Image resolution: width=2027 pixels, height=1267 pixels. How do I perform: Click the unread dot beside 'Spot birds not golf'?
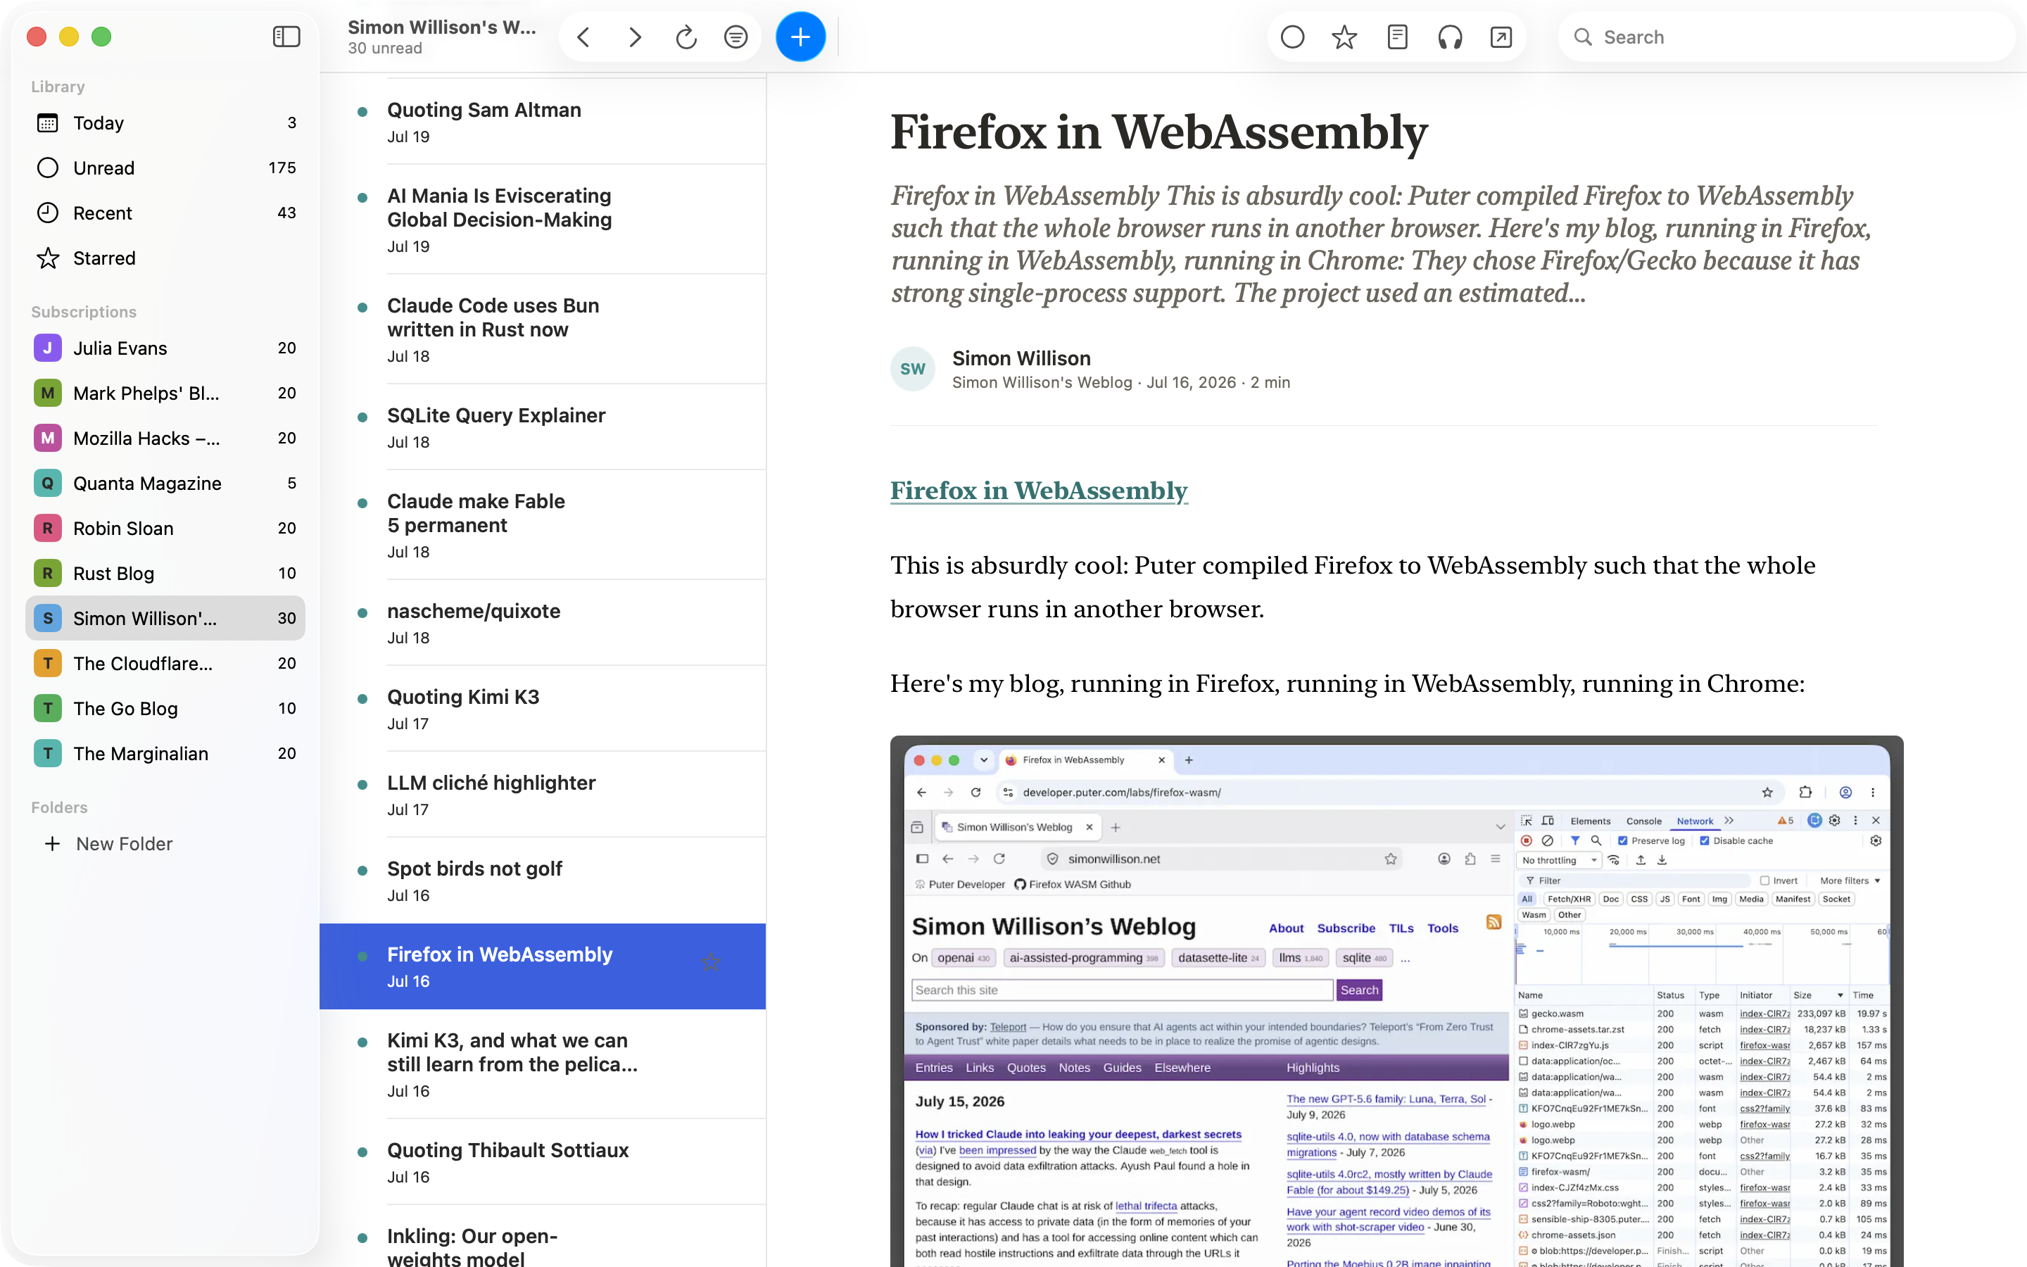tap(362, 871)
